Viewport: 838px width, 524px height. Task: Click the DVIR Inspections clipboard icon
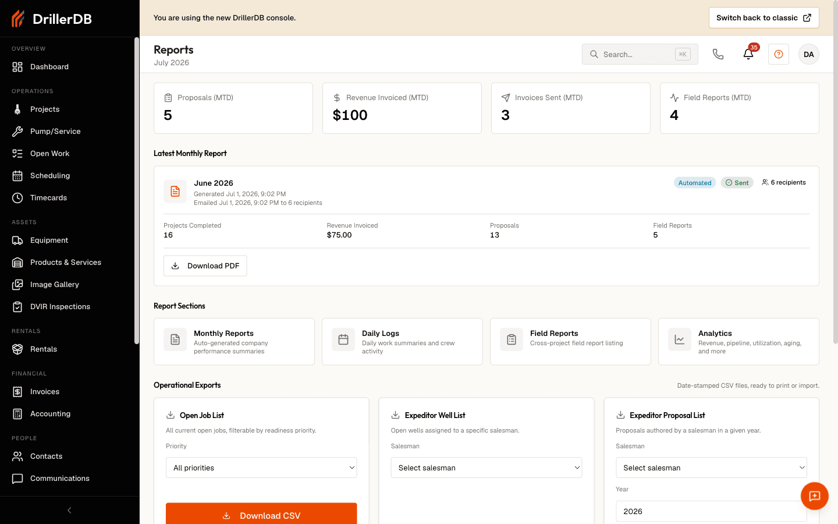pyautogui.click(x=17, y=307)
